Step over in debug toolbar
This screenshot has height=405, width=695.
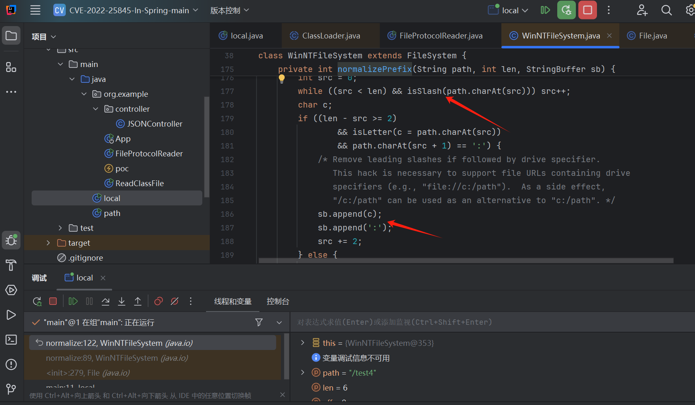point(105,301)
